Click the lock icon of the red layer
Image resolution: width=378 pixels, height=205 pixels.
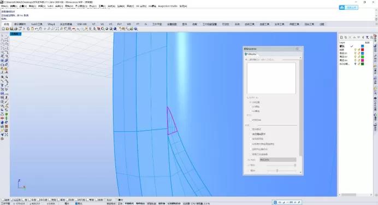click(x=359, y=50)
